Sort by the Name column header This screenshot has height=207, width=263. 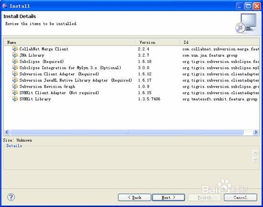tap(70, 42)
